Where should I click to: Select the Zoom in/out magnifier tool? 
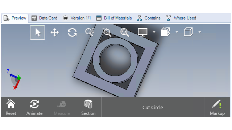coord(90,32)
